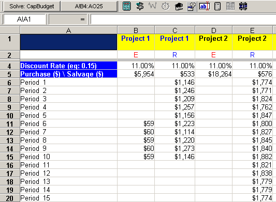Click the gray calendar grid icon

[230, 6]
